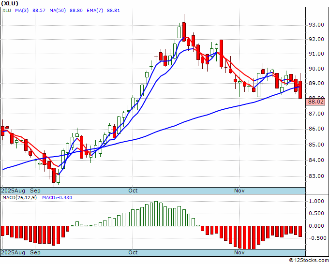Click the 91.00 price axis label
Viewport: 329px width, 264px height.
coord(316,54)
